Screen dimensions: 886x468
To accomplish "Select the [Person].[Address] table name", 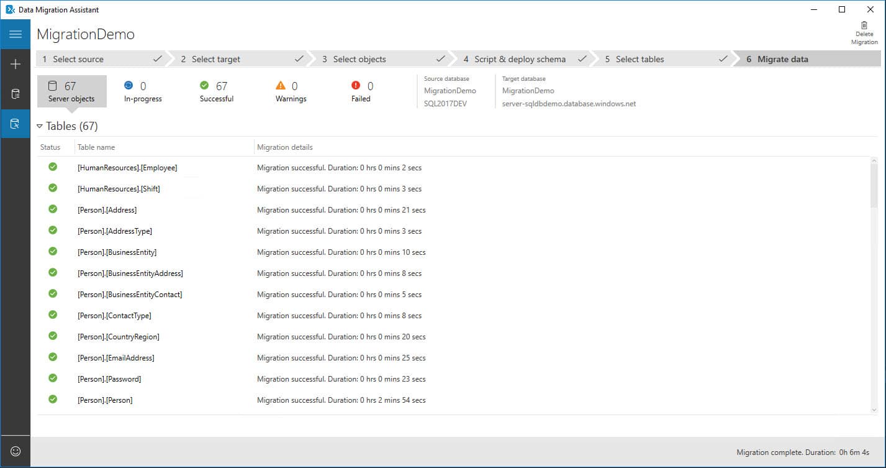I will (x=107, y=210).
